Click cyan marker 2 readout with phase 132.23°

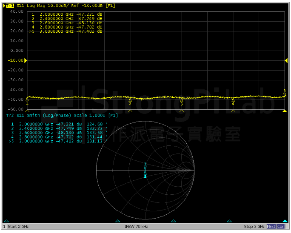click(59, 128)
